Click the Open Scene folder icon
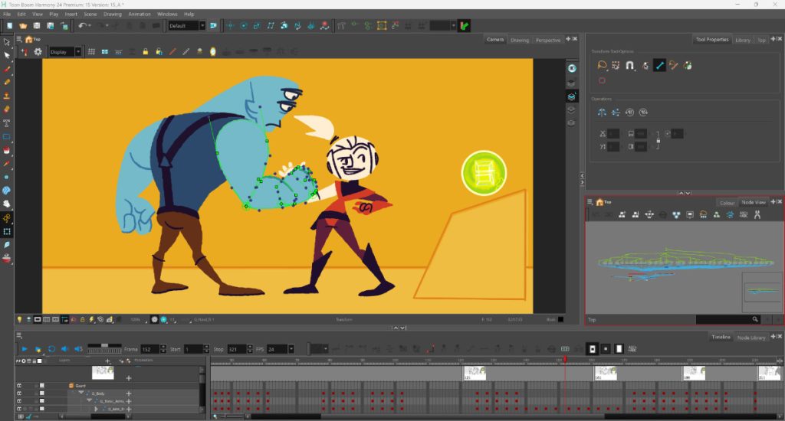The height and width of the screenshot is (421, 785). click(23, 25)
